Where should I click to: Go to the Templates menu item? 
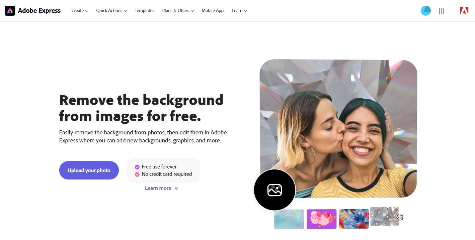pos(145,11)
